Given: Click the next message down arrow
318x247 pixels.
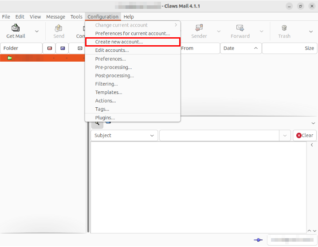Looking at the screenshot, I should click(314, 231).
